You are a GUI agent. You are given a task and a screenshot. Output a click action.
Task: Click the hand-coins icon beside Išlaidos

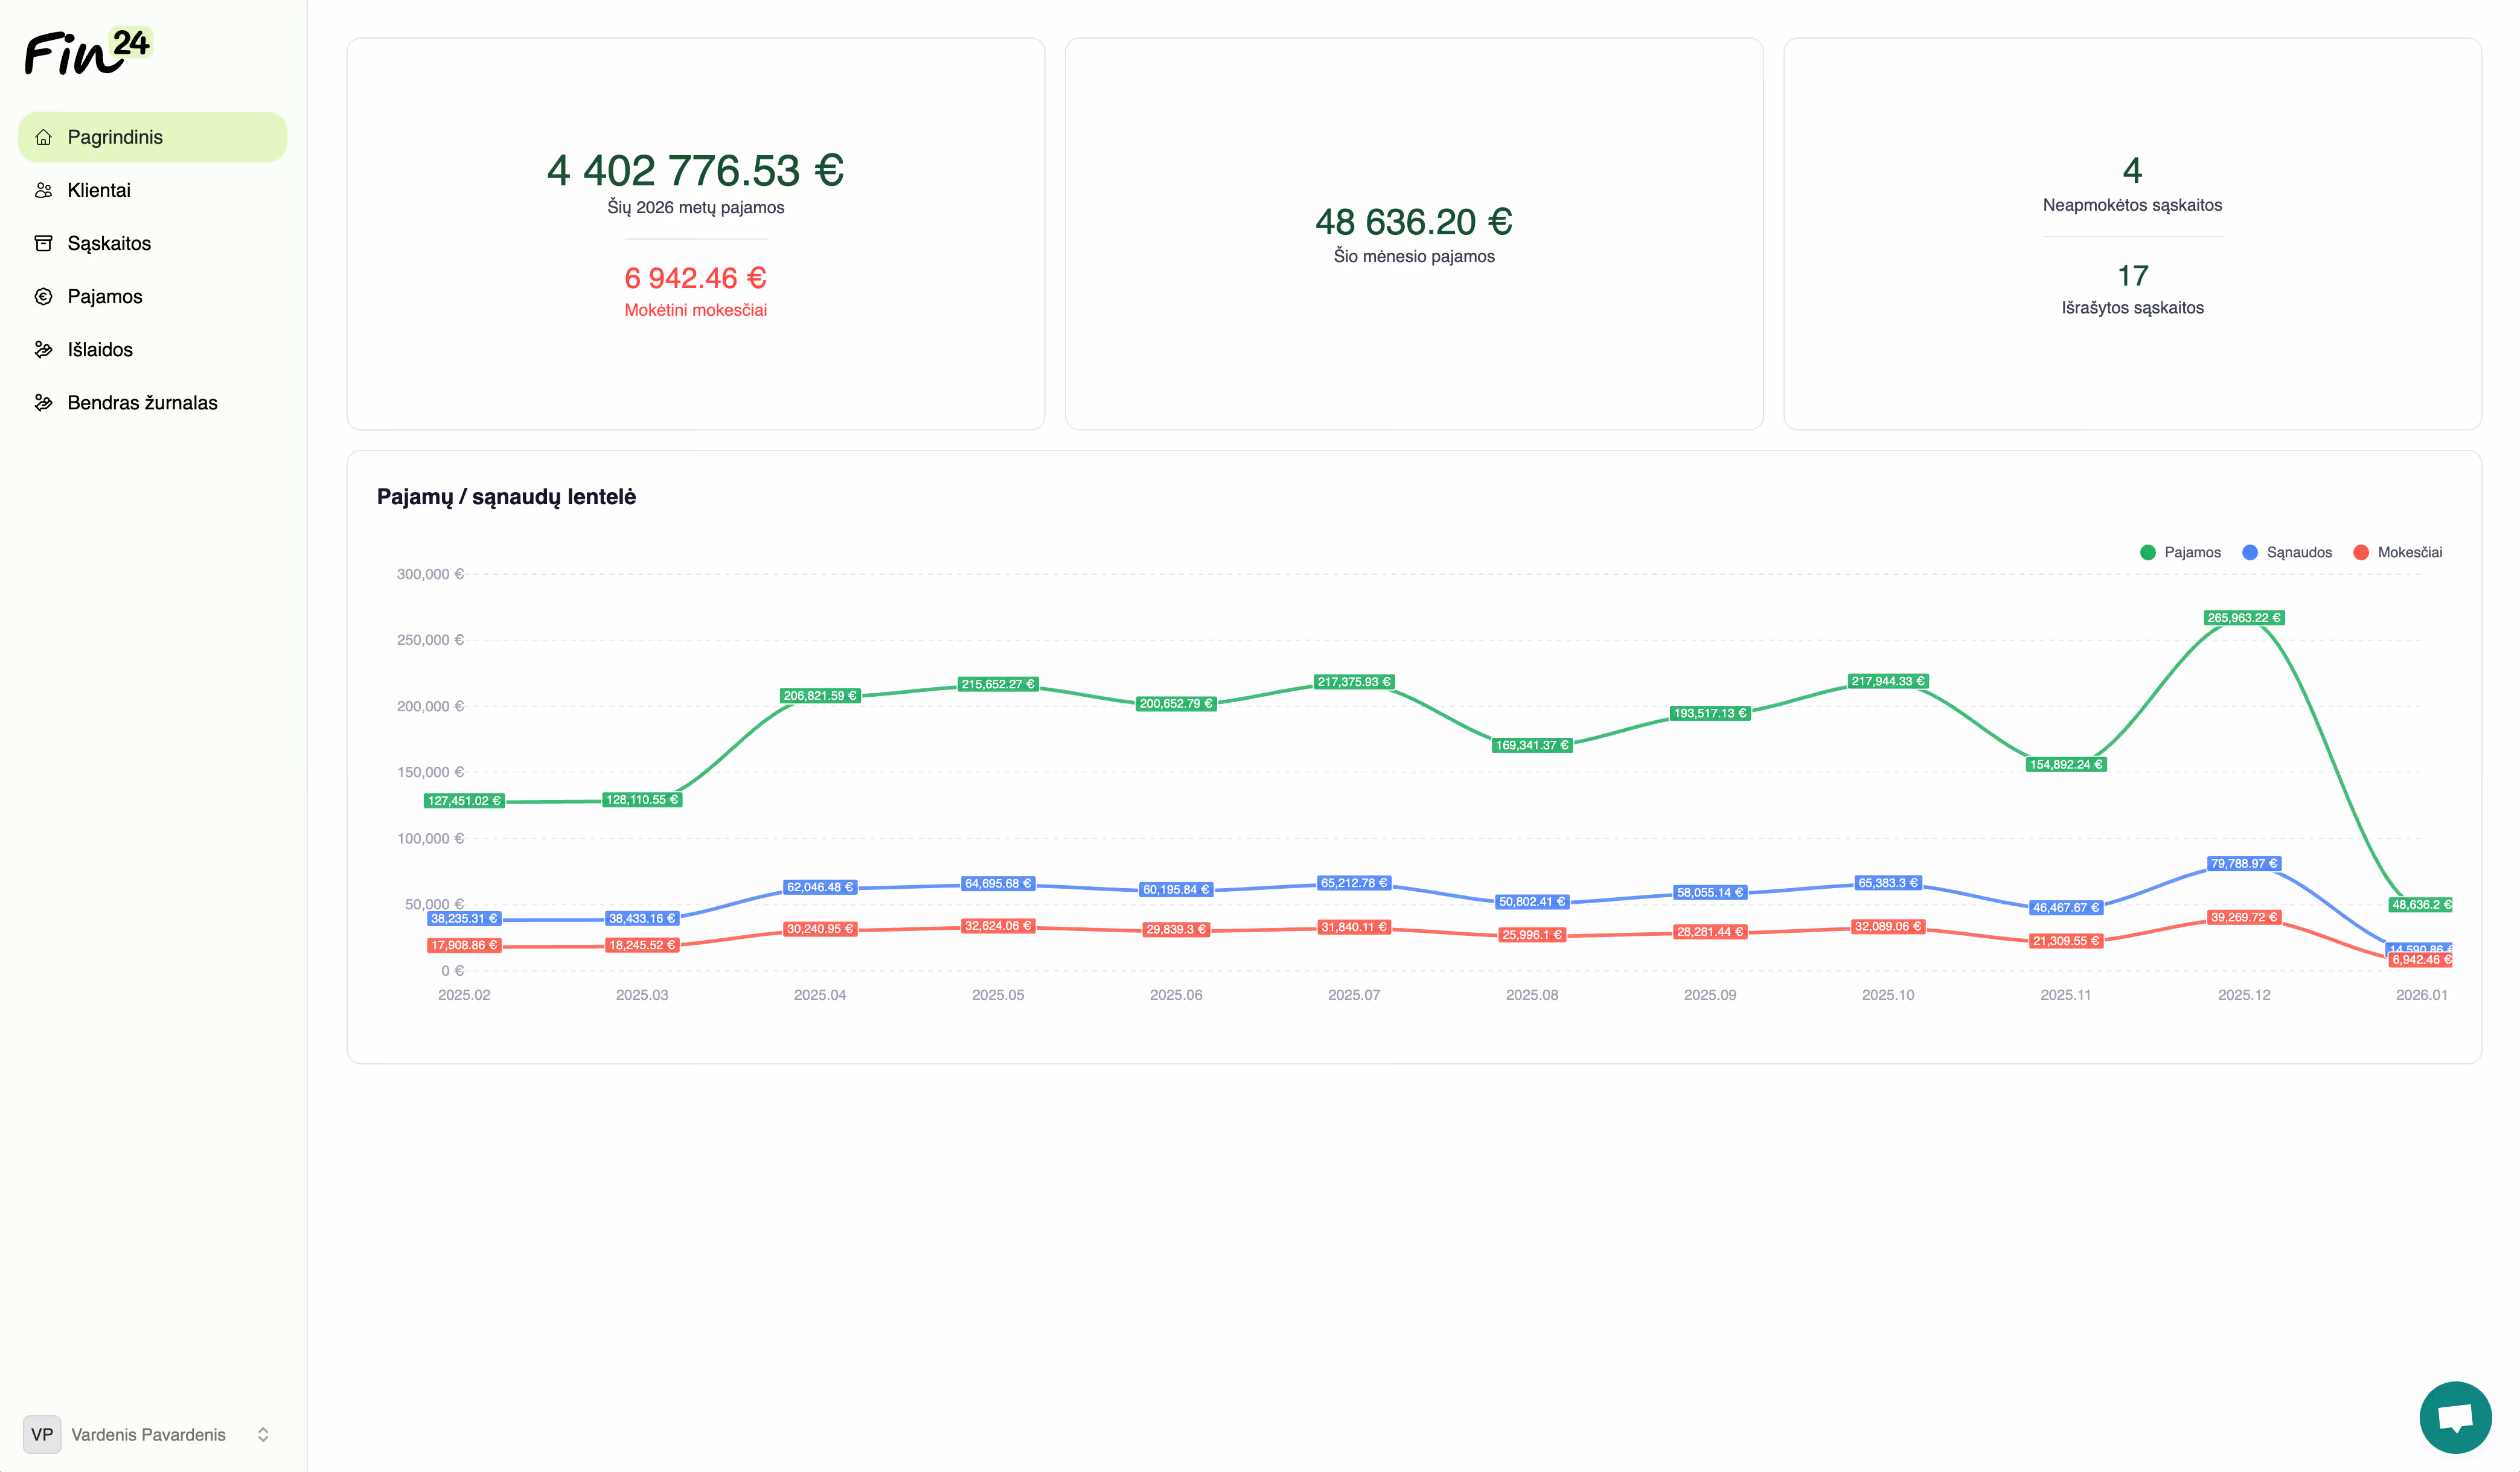pos(43,349)
